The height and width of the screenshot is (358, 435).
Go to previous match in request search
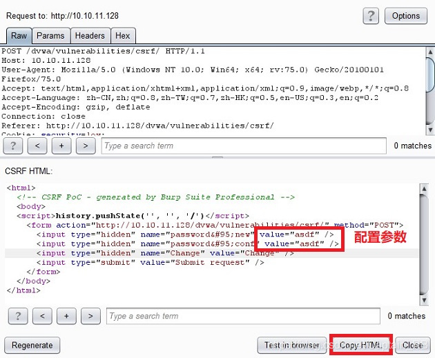tap(37, 146)
